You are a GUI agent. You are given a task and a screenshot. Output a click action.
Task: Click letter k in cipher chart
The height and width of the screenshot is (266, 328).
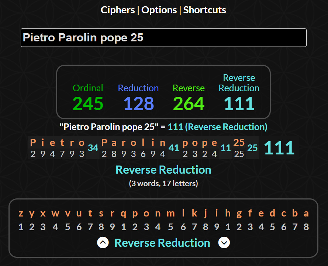tap(194, 213)
